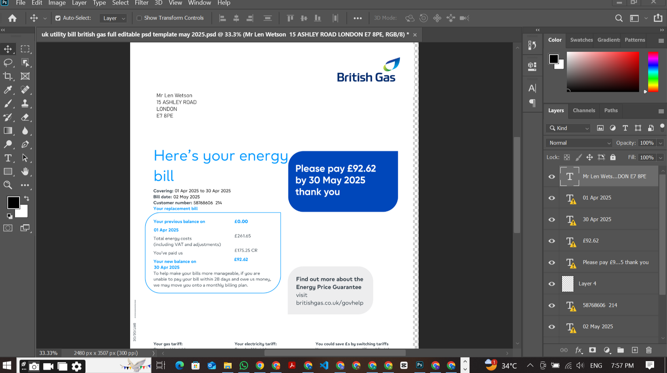The image size is (667, 373).
Task: Click the 33.33% zoom level field
Action: tap(48, 353)
